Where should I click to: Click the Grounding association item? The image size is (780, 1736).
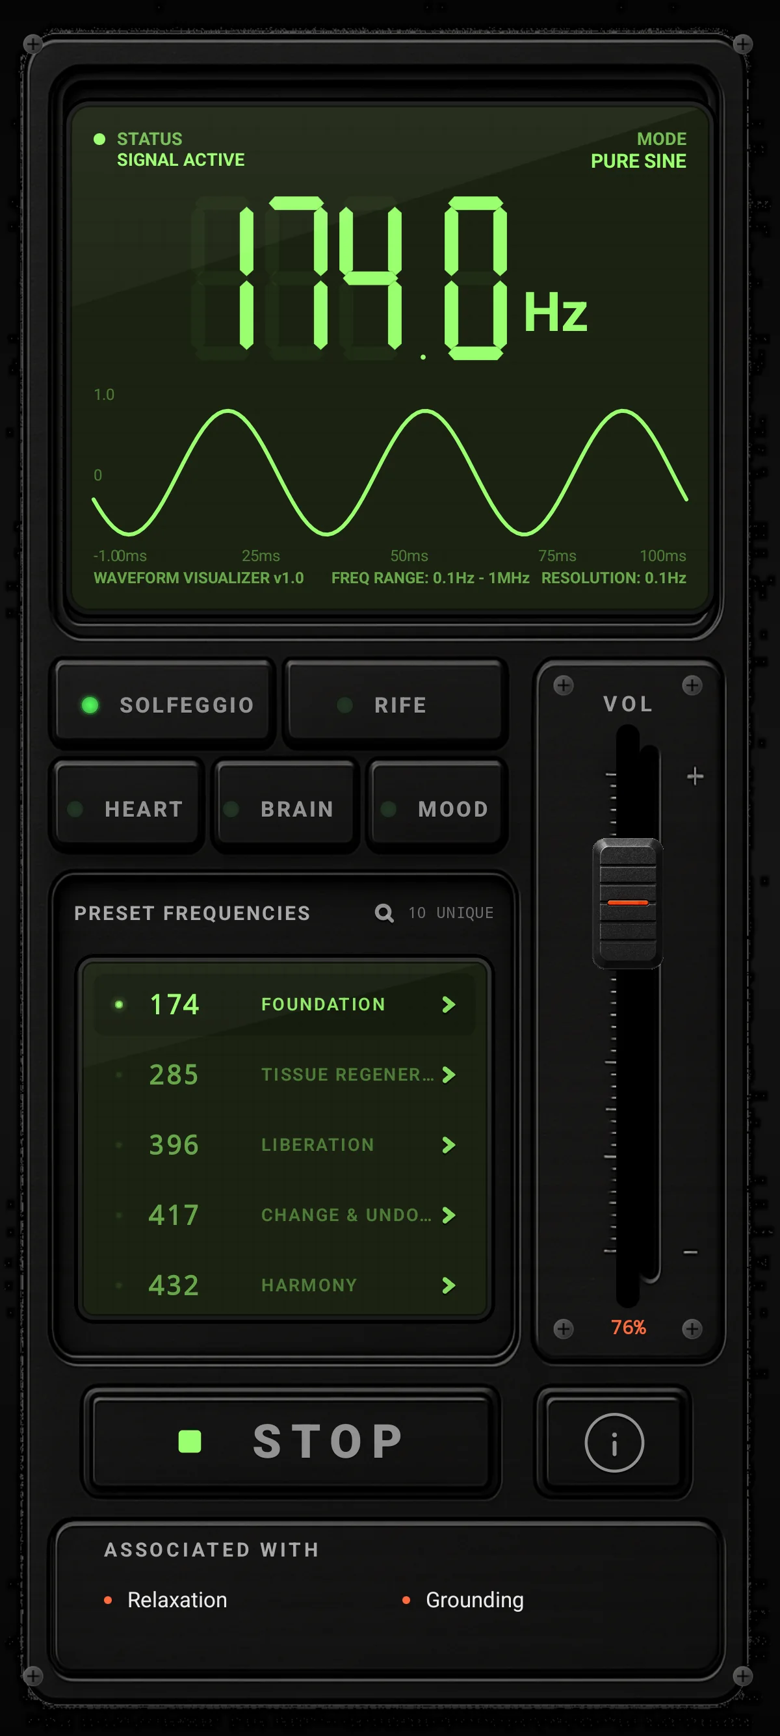[x=474, y=1599]
